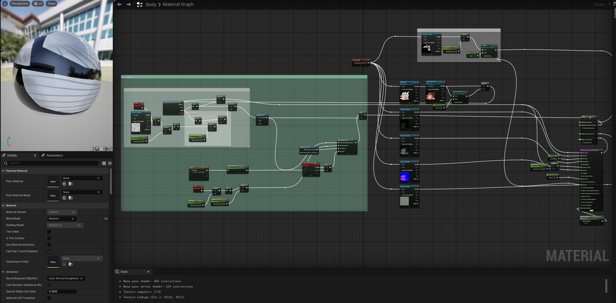Image resolution: width=616 pixels, height=303 pixels.
Task: Click the forward navigation arrow in graph
Action: pos(129,4)
